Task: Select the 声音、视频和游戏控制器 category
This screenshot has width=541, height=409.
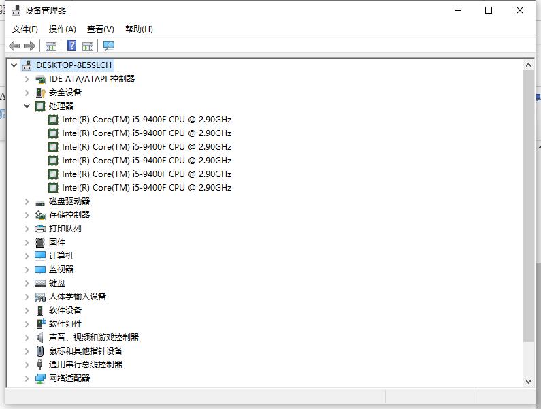Action: pos(93,338)
